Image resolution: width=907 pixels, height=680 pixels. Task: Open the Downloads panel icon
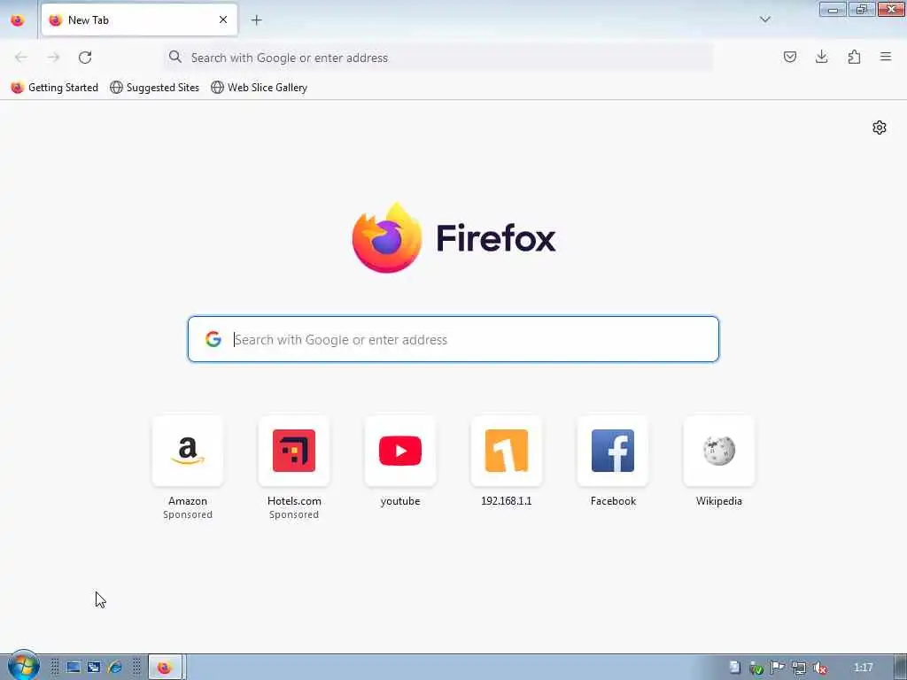click(x=821, y=57)
